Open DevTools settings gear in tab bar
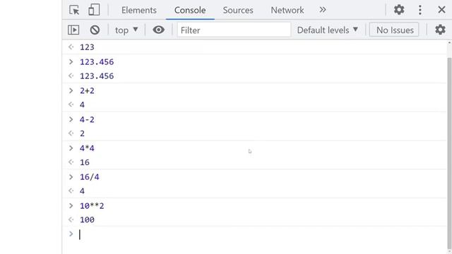The width and height of the screenshot is (452, 254). tap(399, 10)
